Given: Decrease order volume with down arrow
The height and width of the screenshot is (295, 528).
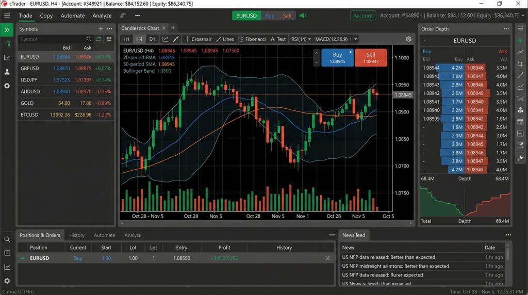Looking at the screenshot, I should 316,62.
